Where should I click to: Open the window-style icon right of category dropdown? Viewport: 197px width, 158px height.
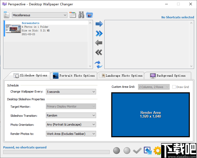(72, 15)
